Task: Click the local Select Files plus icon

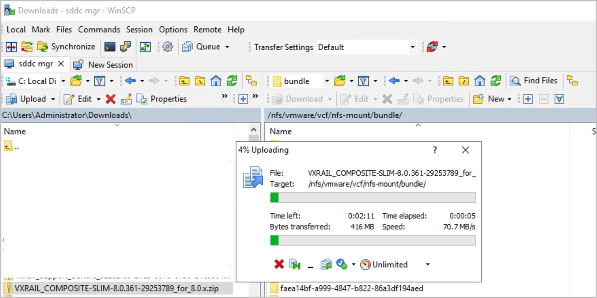Action: click(x=243, y=99)
